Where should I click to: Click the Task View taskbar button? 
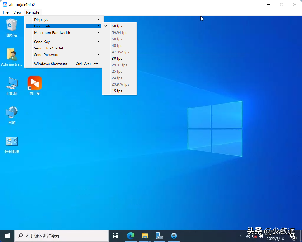[x=116, y=236]
